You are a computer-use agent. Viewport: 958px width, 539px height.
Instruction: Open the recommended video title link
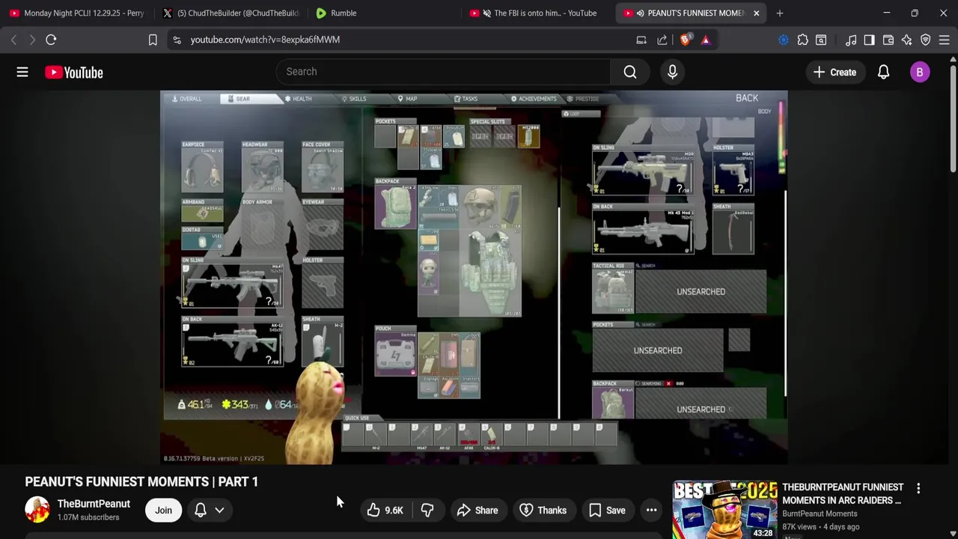tap(842, 494)
